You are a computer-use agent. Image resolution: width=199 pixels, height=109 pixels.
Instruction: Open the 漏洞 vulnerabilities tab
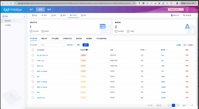tap(63, 15)
